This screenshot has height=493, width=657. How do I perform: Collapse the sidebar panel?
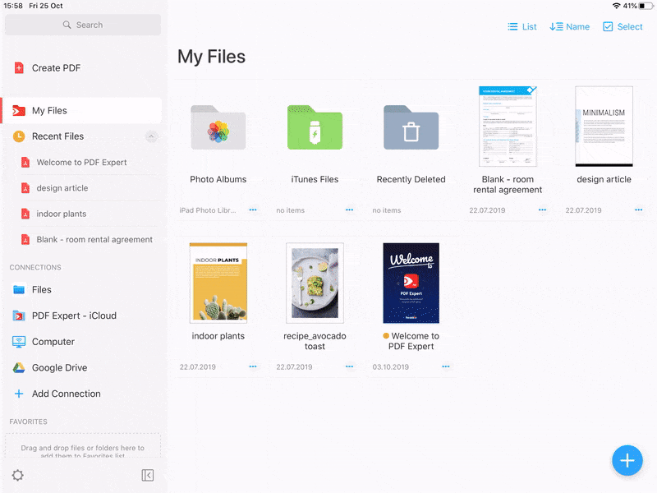click(x=148, y=476)
